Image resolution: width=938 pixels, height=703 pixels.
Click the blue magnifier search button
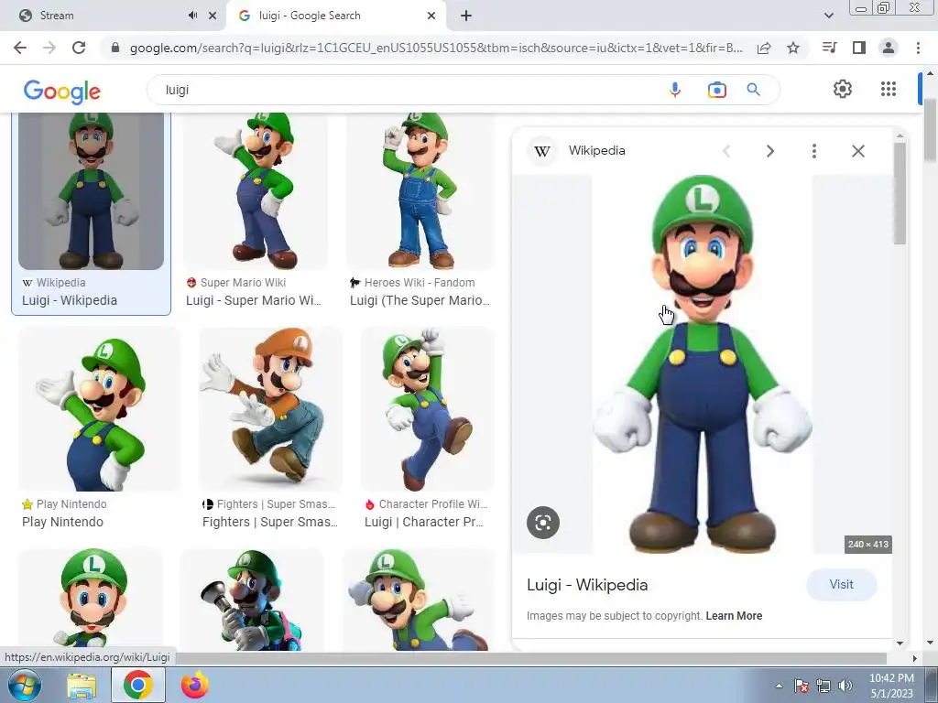pos(753,90)
